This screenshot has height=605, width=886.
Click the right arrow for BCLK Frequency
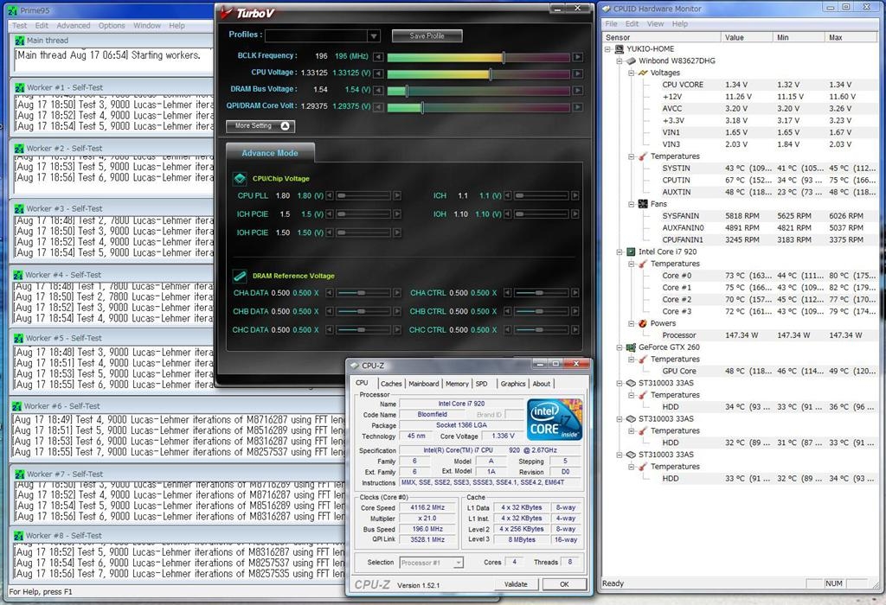click(577, 57)
